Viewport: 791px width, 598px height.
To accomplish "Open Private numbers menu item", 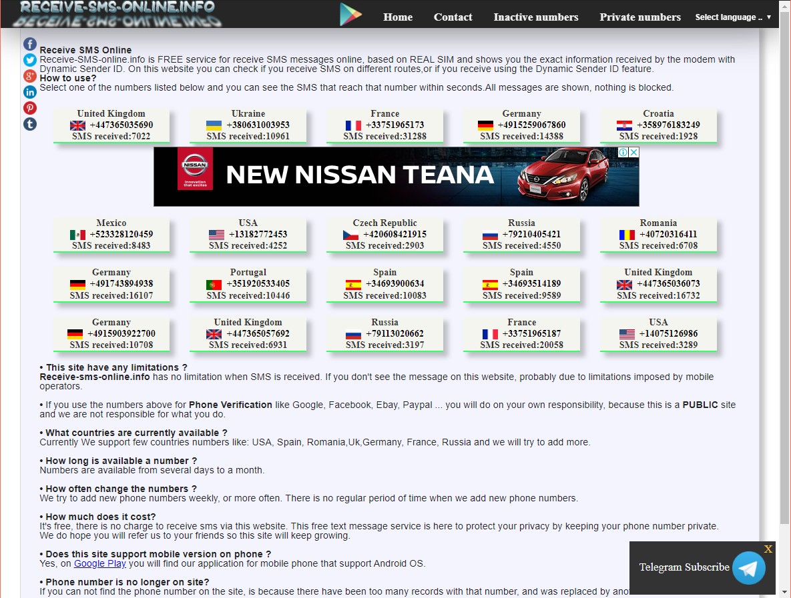I will pyautogui.click(x=640, y=17).
